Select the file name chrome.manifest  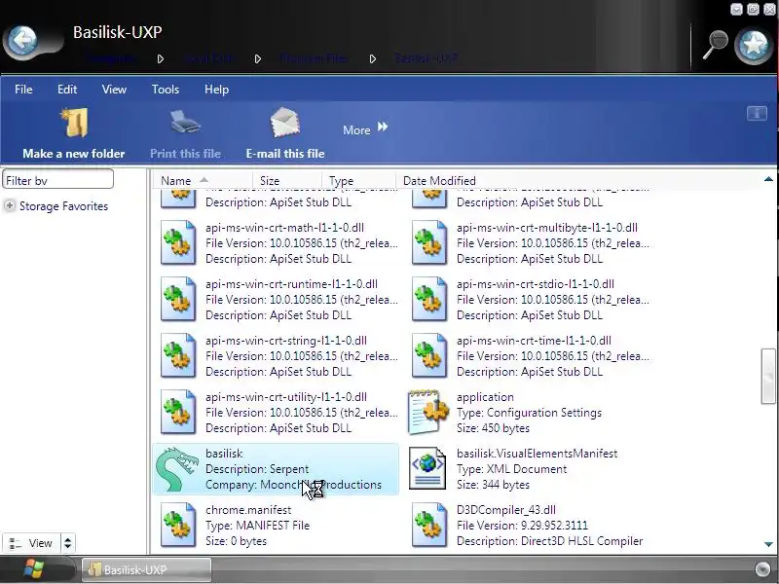248,510
